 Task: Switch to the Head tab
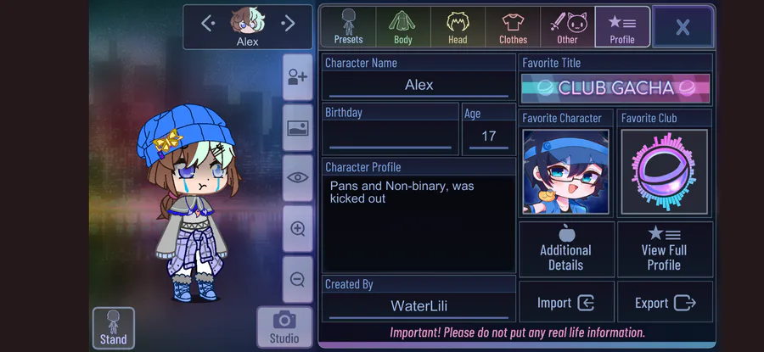458,27
